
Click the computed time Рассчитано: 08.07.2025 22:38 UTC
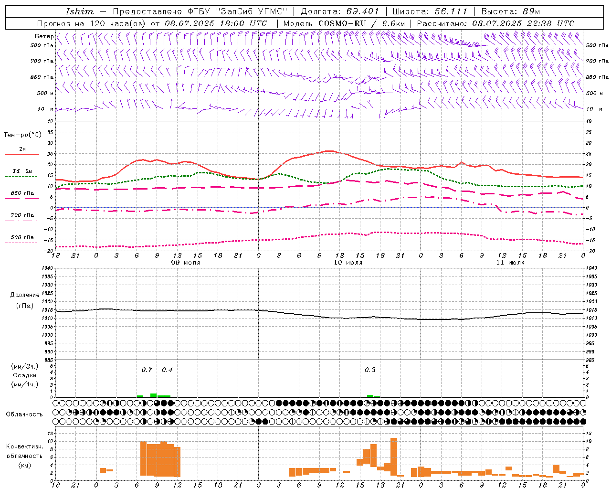pos(495,23)
